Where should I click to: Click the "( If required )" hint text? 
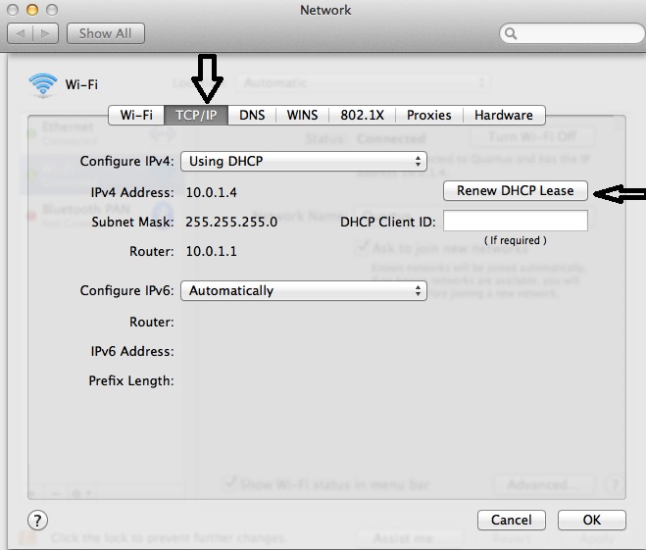516,240
